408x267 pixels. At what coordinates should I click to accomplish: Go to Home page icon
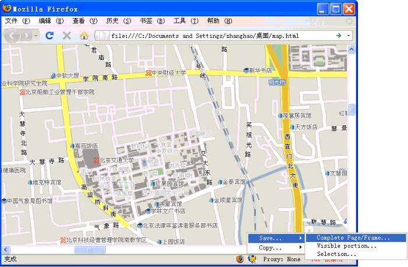click(x=84, y=36)
